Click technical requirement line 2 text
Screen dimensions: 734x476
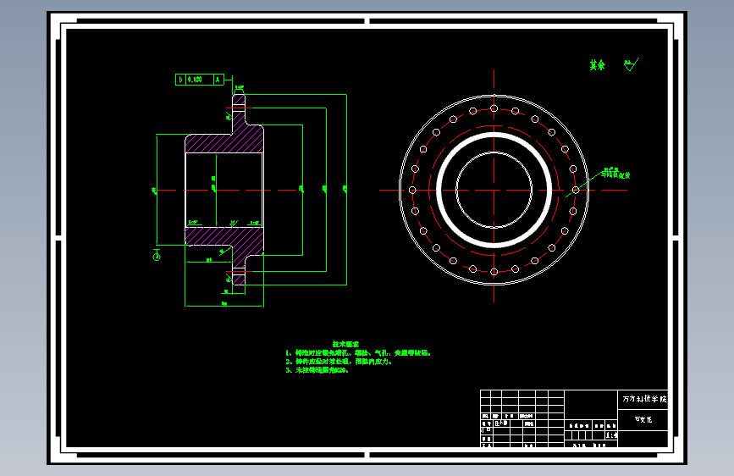point(339,362)
